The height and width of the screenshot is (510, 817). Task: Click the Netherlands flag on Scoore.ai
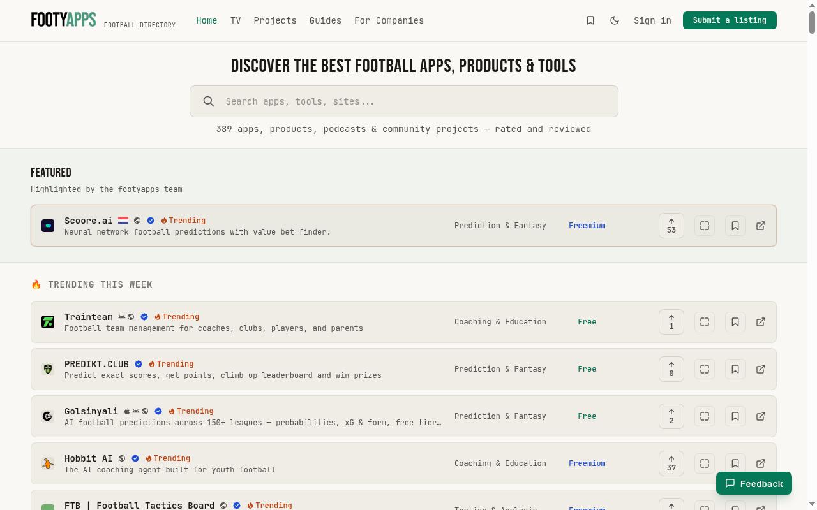pos(123,221)
